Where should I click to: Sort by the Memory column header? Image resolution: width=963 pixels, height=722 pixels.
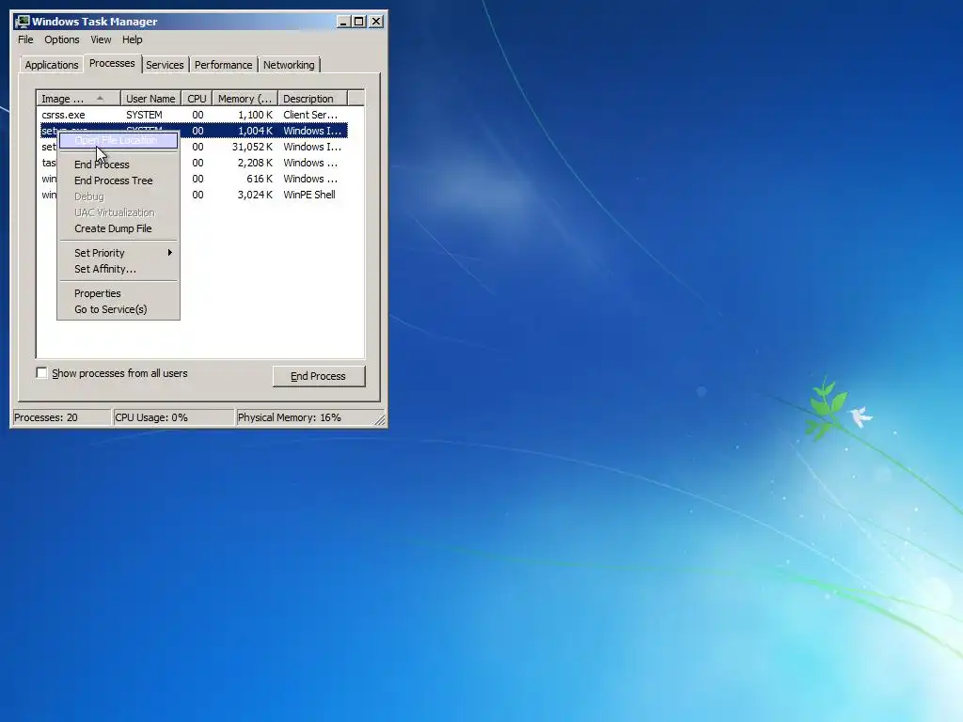[x=245, y=99]
